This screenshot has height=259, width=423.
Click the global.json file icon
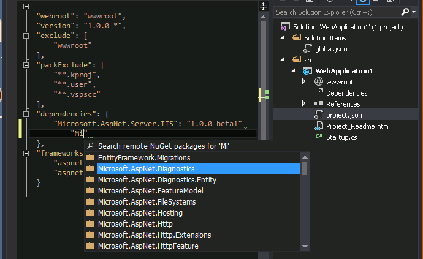308,49
